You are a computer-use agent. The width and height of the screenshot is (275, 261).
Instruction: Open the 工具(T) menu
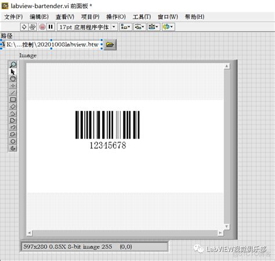click(x=142, y=17)
